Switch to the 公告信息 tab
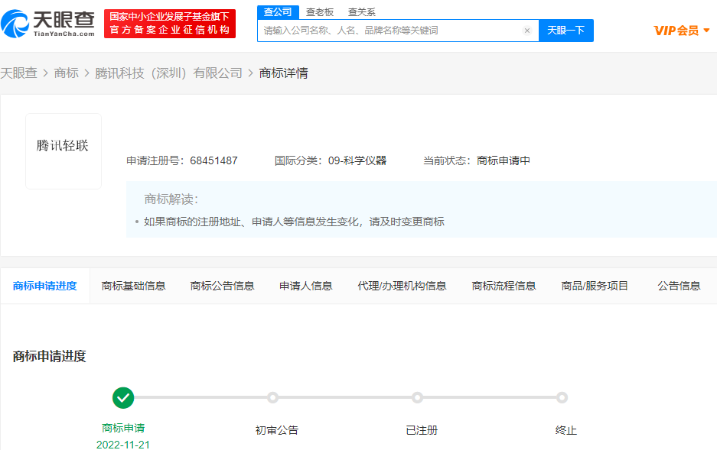The height and width of the screenshot is (450, 717). 679,287
